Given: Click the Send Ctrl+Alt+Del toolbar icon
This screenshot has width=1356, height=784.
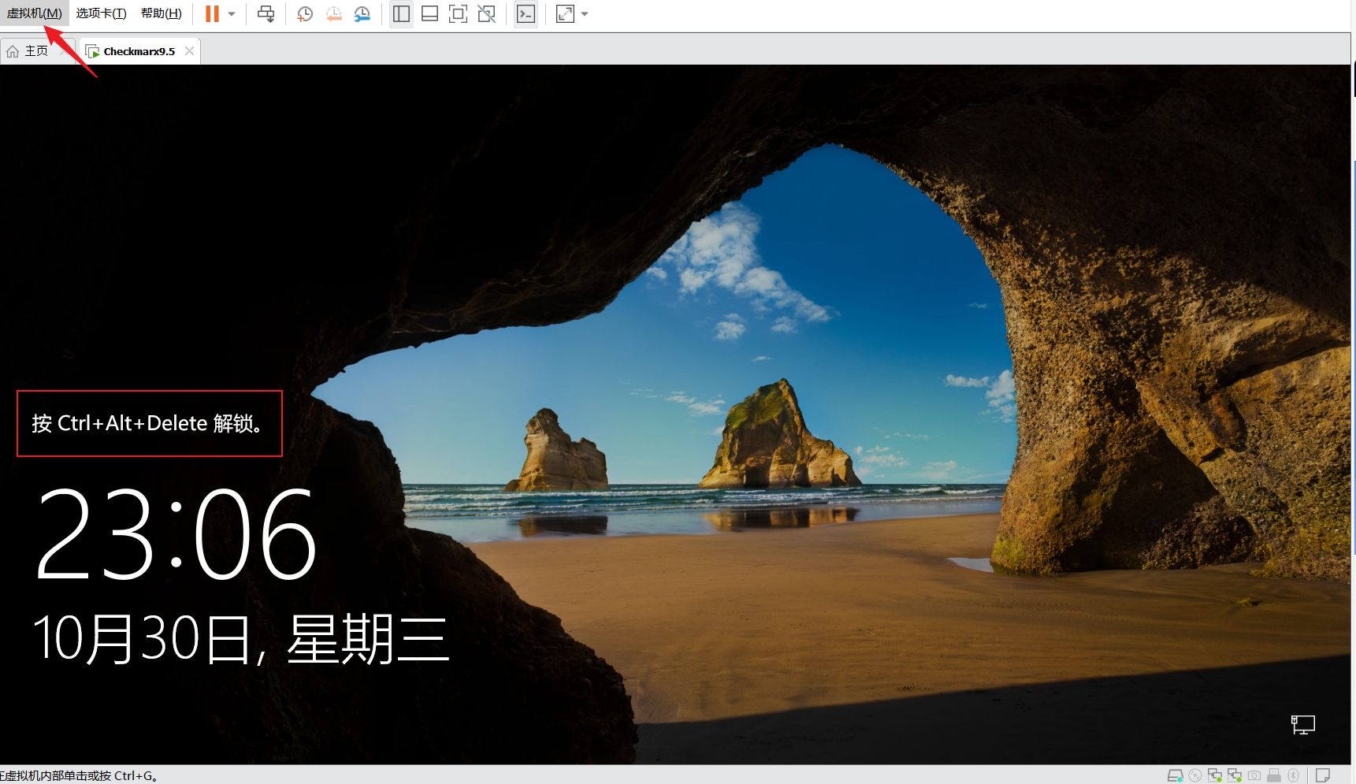Looking at the screenshot, I should [x=266, y=13].
